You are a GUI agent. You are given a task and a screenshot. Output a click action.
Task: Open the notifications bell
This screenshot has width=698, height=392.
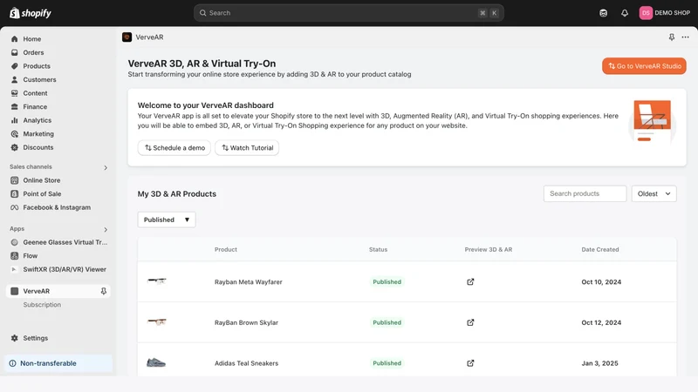(625, 13)
